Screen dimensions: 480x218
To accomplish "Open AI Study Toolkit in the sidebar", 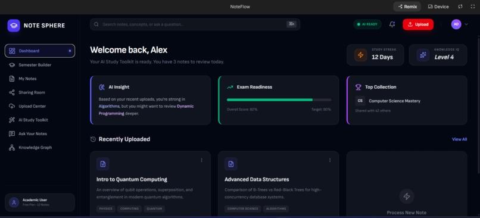I will click(x=40, y=120).
